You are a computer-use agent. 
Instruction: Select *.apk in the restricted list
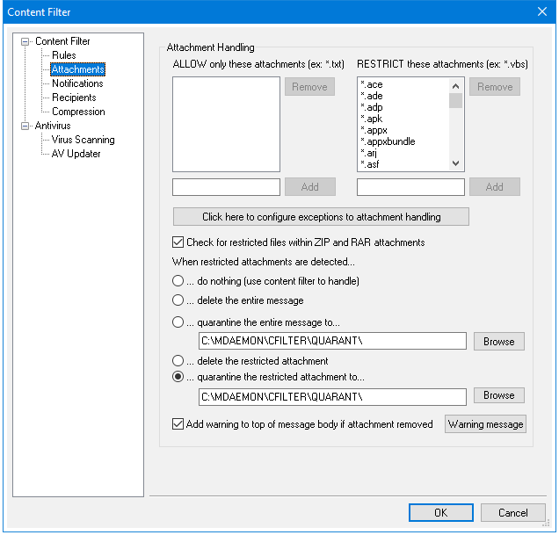point(373,119)
